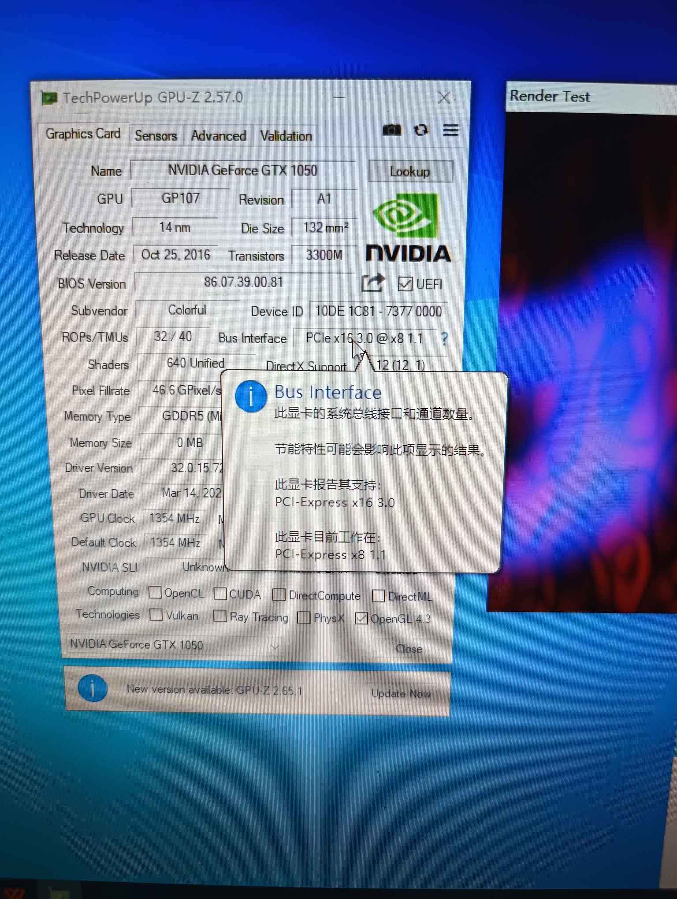This screenshot has width=677, height=899.
Task: Click the Name field NVIDIA GeForce GTX 1050
Action: (242, 171)
